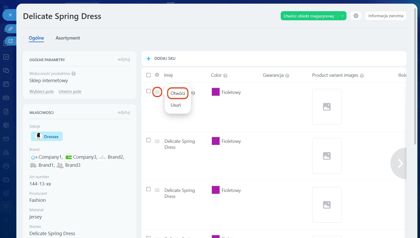
Task: Click the table column settings gear icon
Action: point(157,75)
